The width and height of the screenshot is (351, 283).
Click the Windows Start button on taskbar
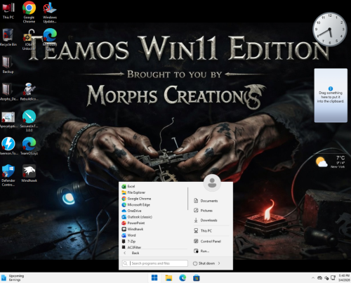click(x=154, y=278)
